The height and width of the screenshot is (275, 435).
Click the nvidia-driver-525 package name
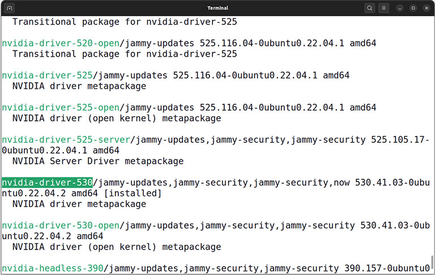[x=47, y=75]
